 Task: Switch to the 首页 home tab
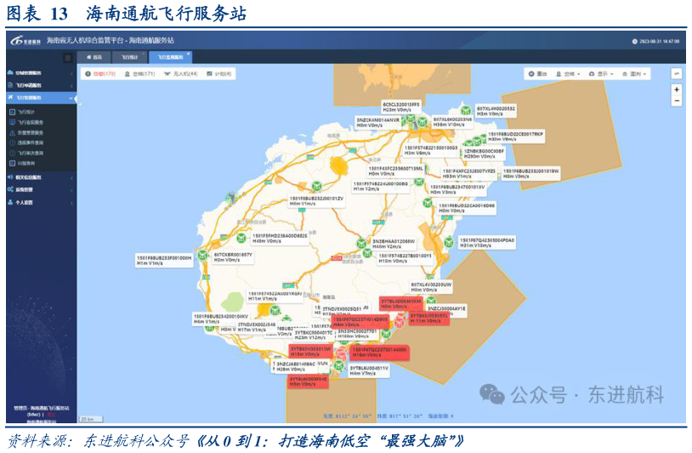[x=94, y=57]
